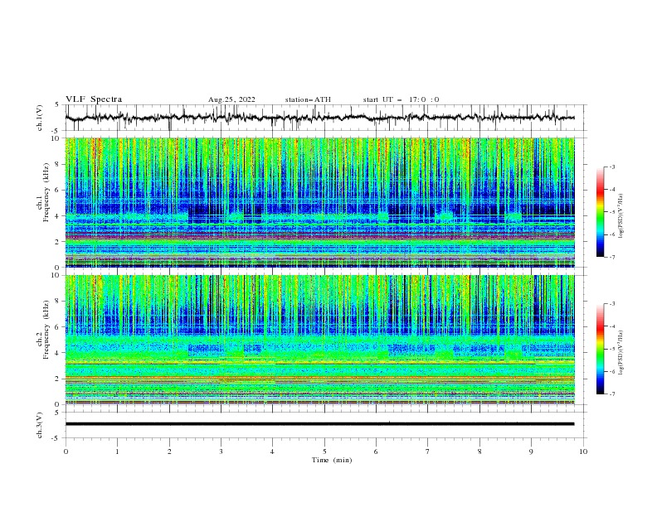This screenshot has width=657, height=507.
Task: Click the ch.1 frequency tick label "6"
Action: click(x=58, y=190)
